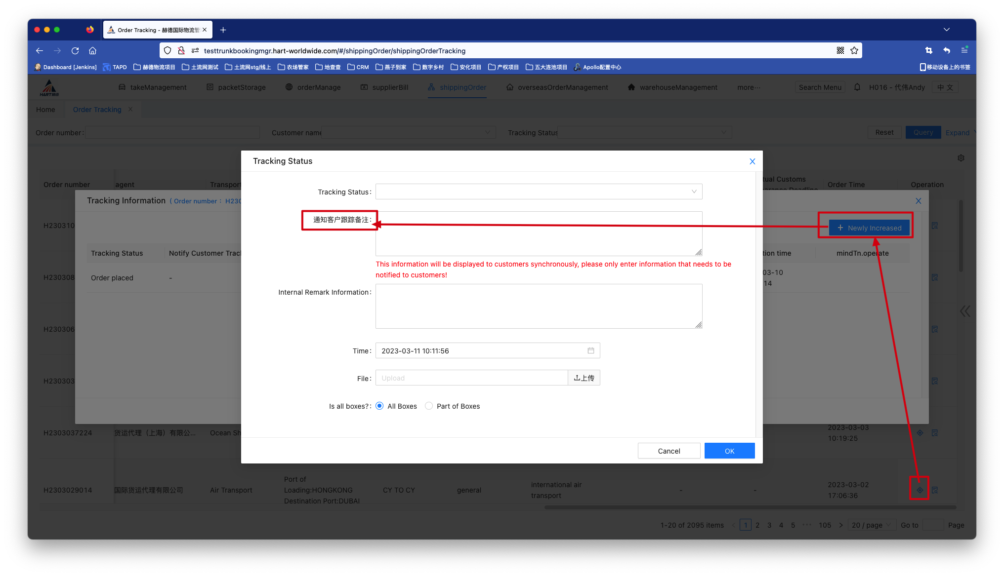The image size is (1004, 576).
Task: Open a new browser tab with plus
Action: coord(223,30)
